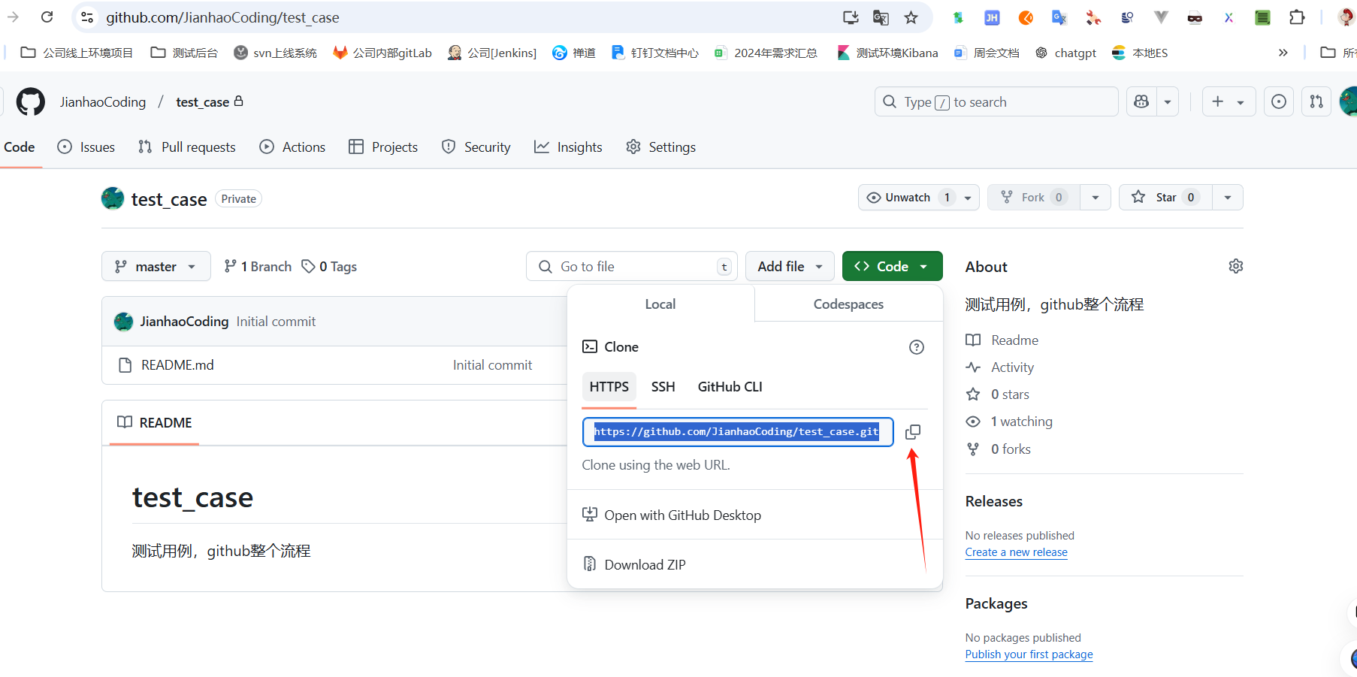This screenshot has width=1357, height=677.
Task: Open Activity link in About
Action: pyautogui.click(x=1012, y=367)
